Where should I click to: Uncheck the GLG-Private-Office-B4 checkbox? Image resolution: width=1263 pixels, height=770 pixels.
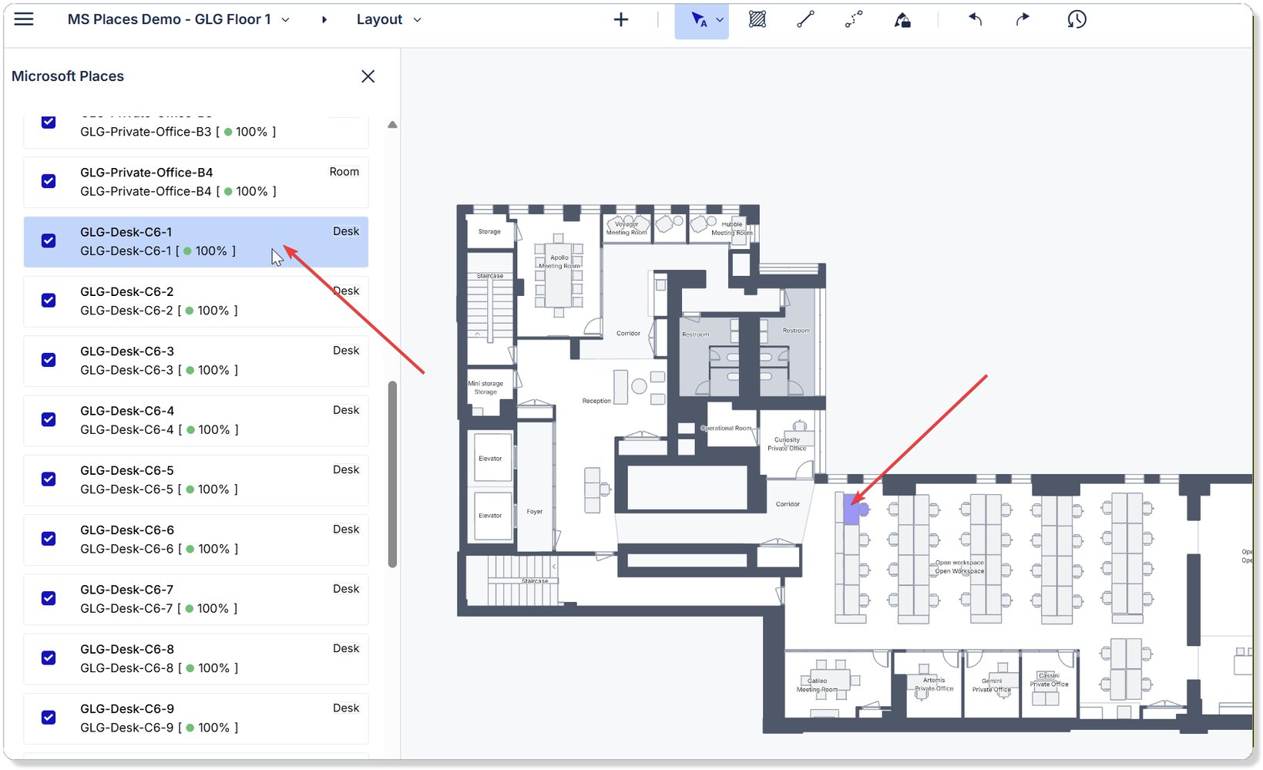point(49,181)
